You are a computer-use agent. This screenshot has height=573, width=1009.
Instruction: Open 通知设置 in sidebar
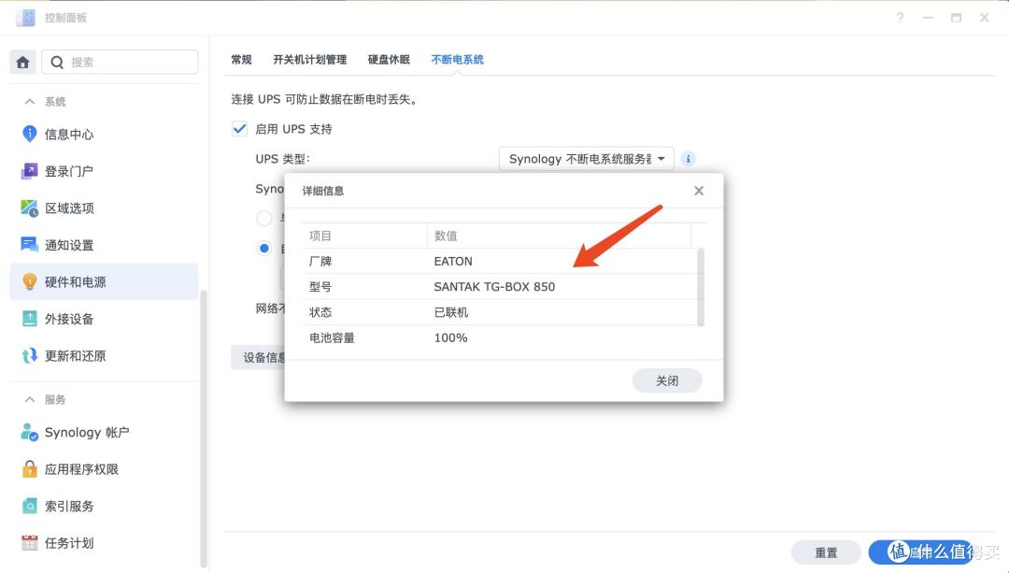point(105,245)
